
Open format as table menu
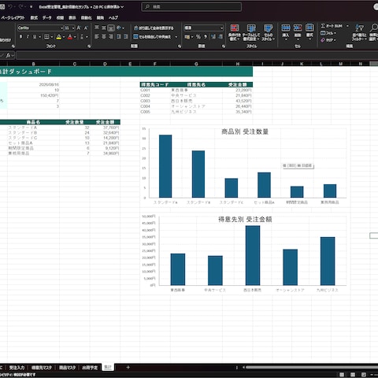click(251, 32)
